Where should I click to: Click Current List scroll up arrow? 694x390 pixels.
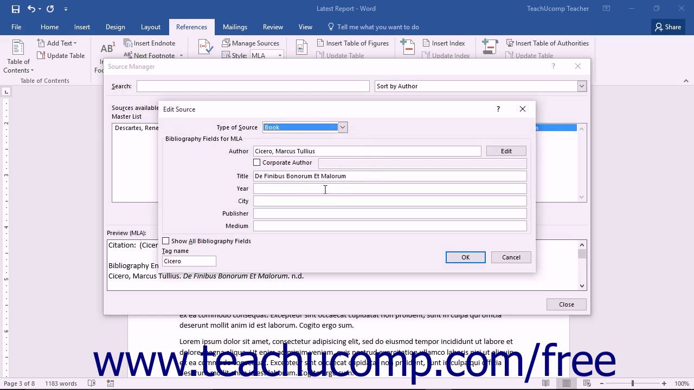[582, 128]
